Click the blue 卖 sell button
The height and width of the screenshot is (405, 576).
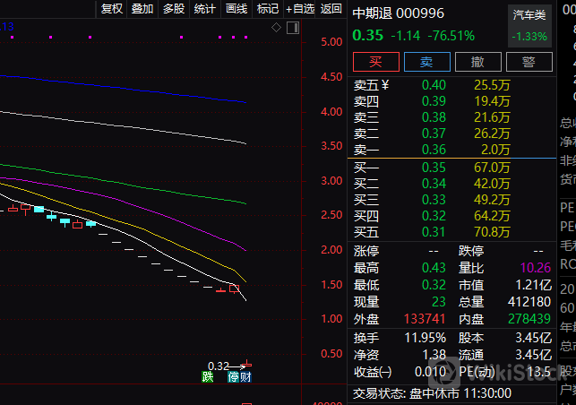(426, 62)
